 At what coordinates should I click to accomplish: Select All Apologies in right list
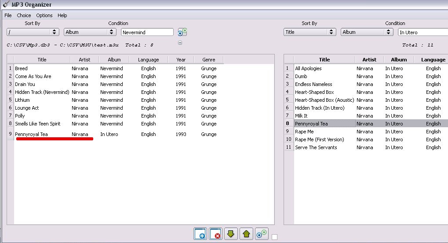pyautogui.click(x=308, y=68)
